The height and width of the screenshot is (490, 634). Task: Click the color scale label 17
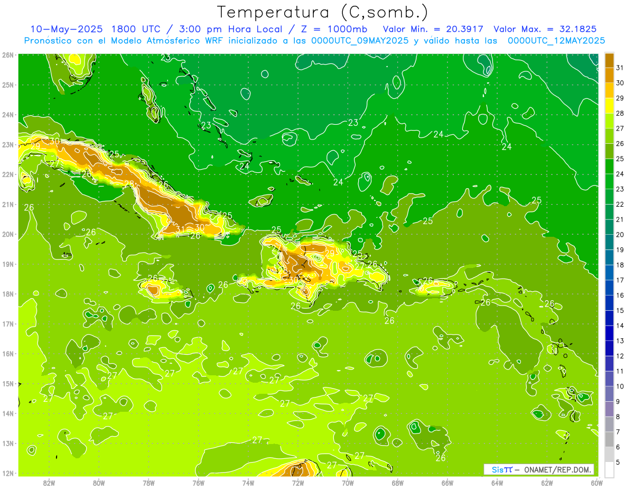(620, 280)
